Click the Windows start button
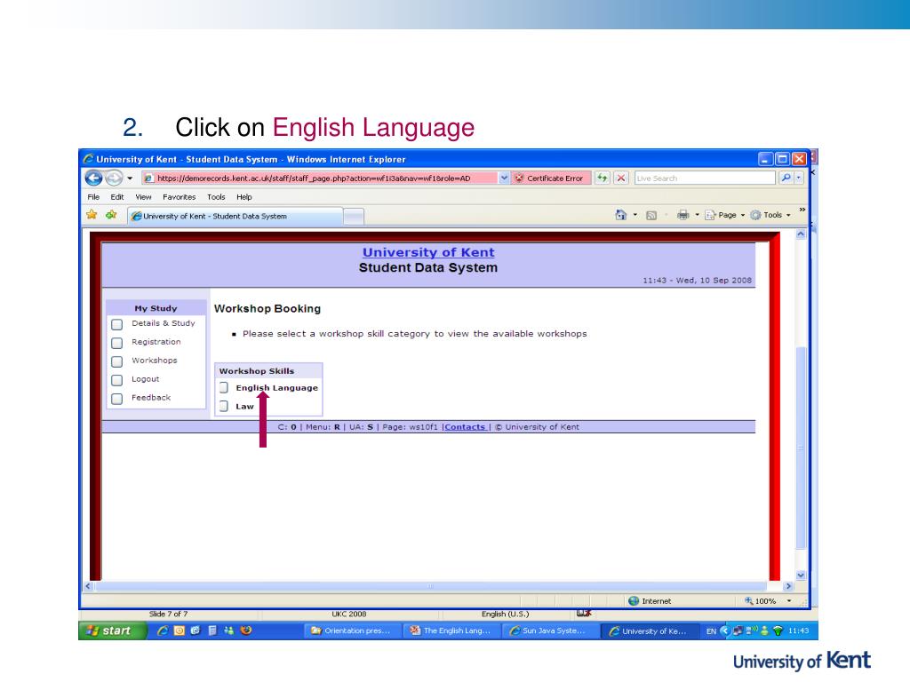 tap(112, 630)
